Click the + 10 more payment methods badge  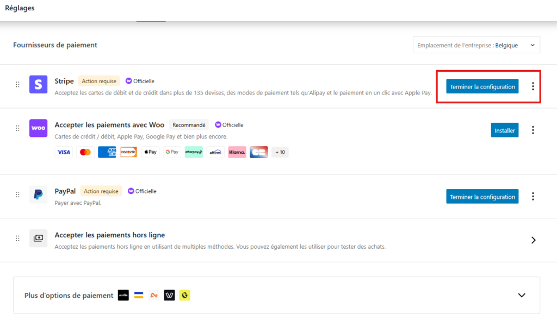(280, 152)
